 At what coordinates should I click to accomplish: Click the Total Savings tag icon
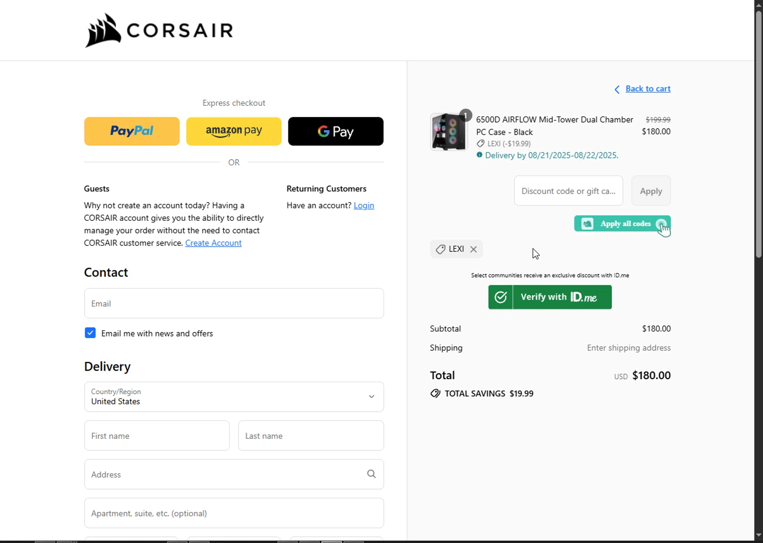(435, 394)
